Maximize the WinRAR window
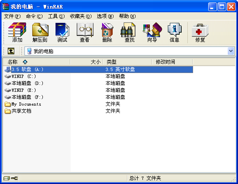This screenshot has height=184, width=238. tap(222, 7)
